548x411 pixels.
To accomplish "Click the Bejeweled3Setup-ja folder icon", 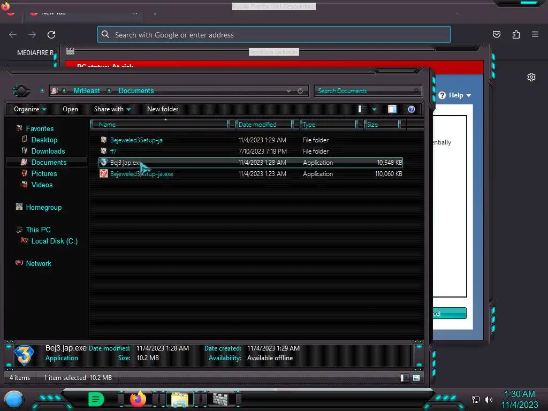I will 103,140.
